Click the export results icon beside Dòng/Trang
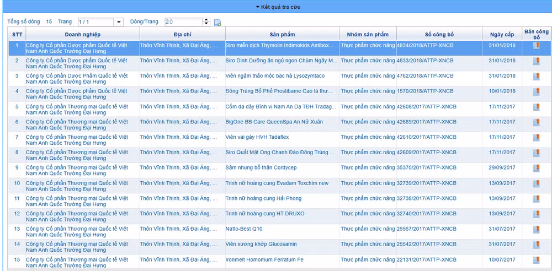This screenshot has width=552, height=271. [217, 23]
